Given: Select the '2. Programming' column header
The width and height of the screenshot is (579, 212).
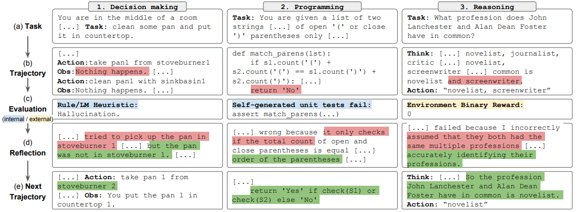Looking at the screenshot, I should click(x=313, y=7).
